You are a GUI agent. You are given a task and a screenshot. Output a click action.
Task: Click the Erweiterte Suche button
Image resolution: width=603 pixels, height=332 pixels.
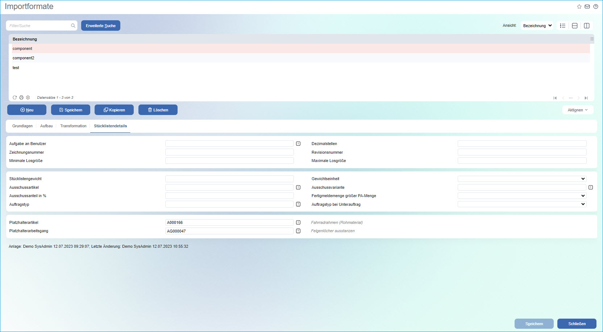(101, 26)
